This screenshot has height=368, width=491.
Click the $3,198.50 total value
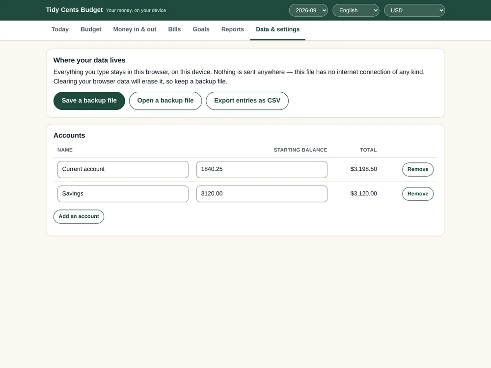pyautogui.click(x=363, y=169)
